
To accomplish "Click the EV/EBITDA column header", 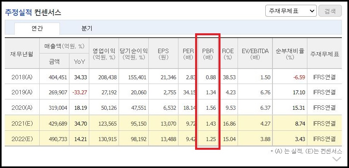I will (x=255, y=54).
